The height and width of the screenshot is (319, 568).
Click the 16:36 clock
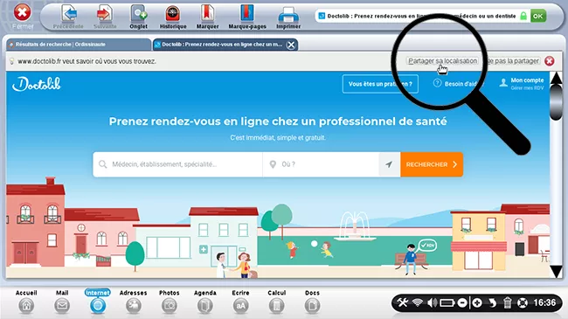544,302
